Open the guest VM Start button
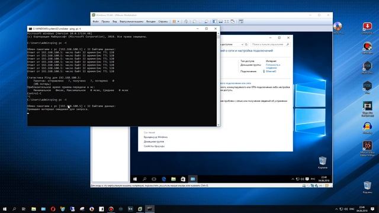 coord(135,179)
